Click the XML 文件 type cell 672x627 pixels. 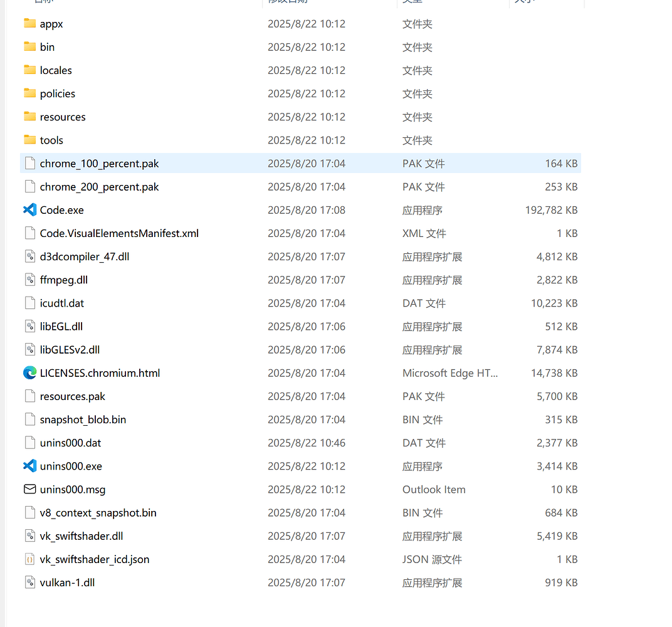(424, 233)
